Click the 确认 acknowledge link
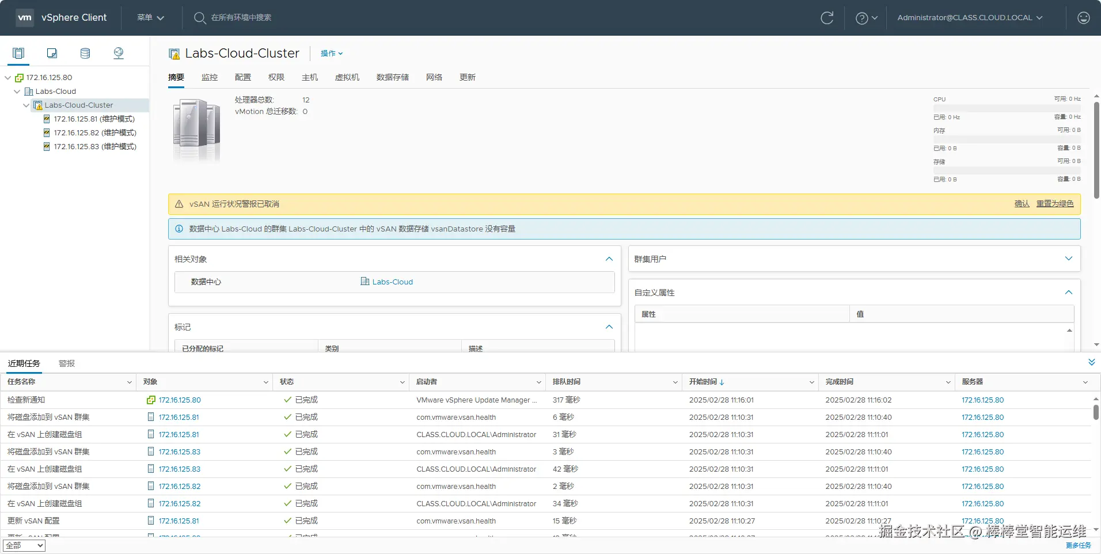The height and width of the screenshot is (554, 1101). tap(1022, 204)
